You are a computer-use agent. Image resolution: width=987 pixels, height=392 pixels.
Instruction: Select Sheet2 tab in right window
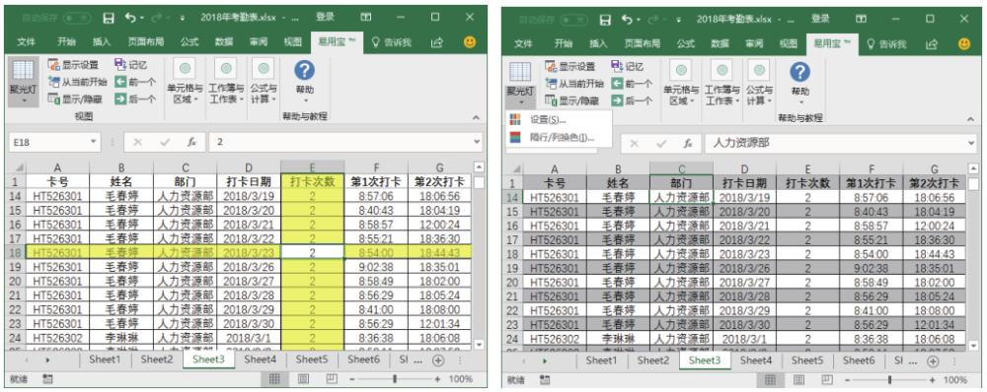pyautogui.click(x=652, y=359)
